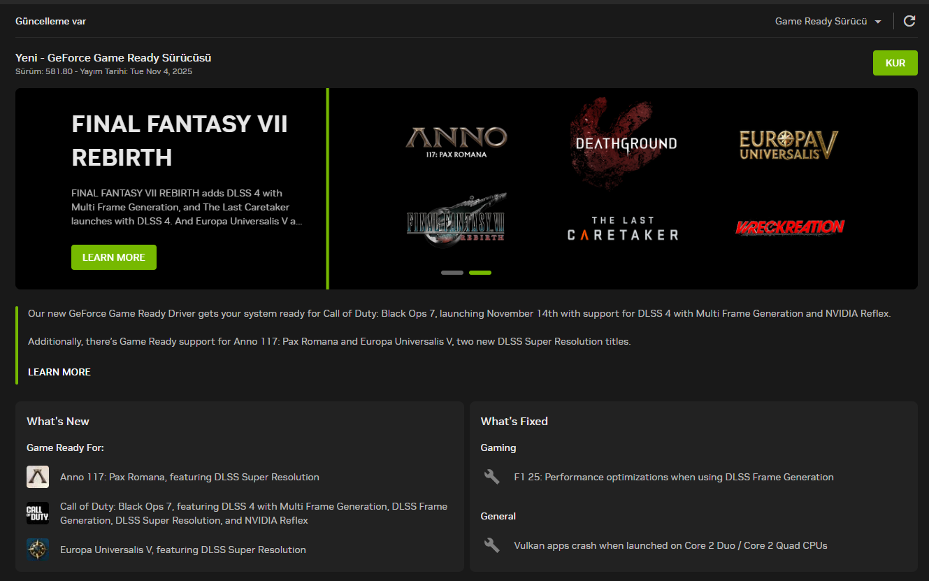Click the Deathground game logo
The width and height of the screenshot is (929, 581).
click(626, 143)
